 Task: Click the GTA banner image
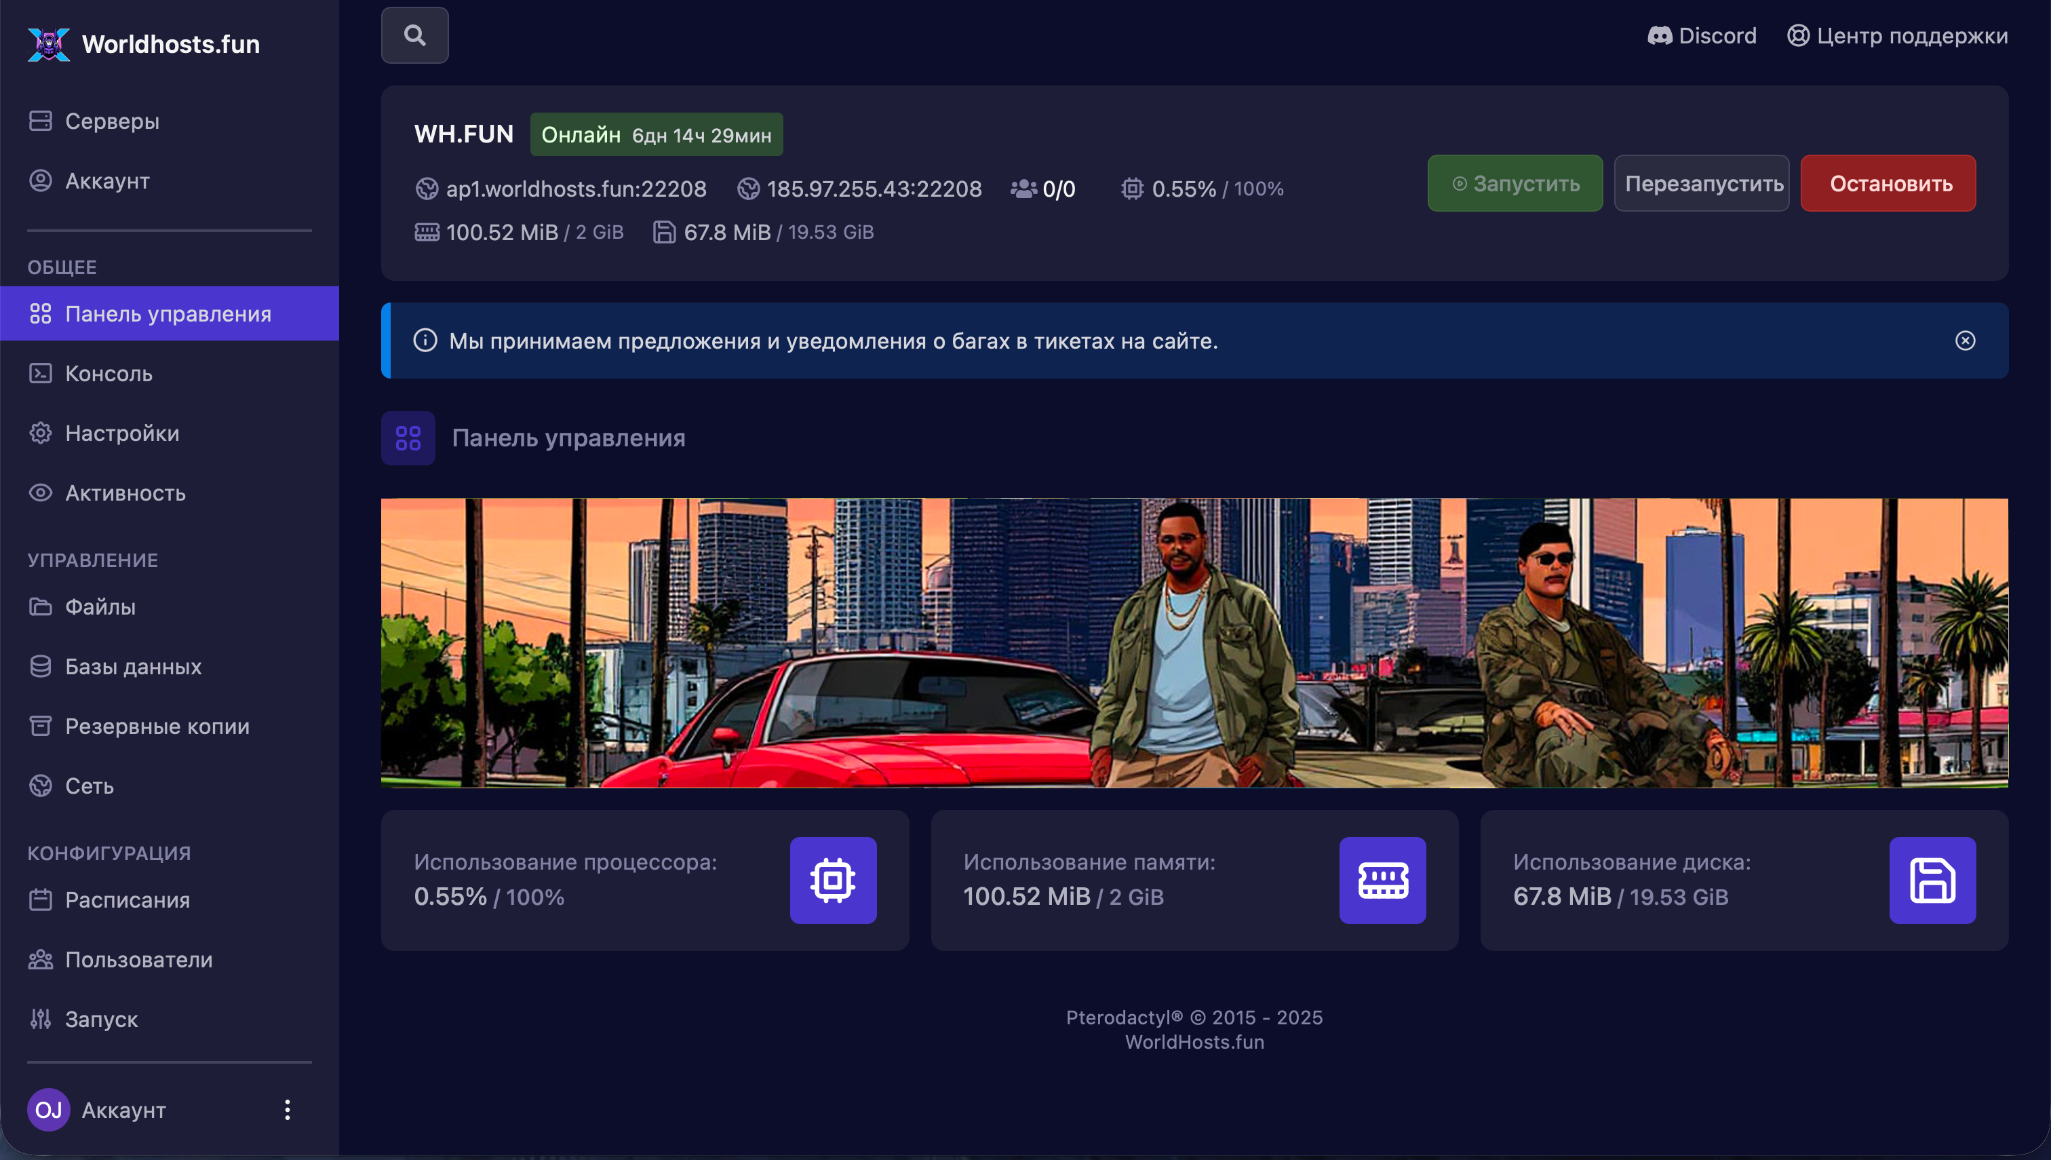coord(1194,642)
